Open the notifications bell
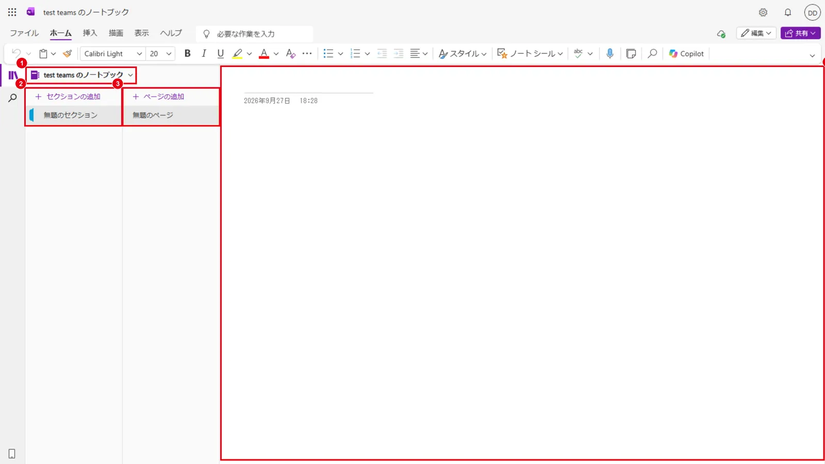This screenshot has width=825, height=464. pos(788,12)
